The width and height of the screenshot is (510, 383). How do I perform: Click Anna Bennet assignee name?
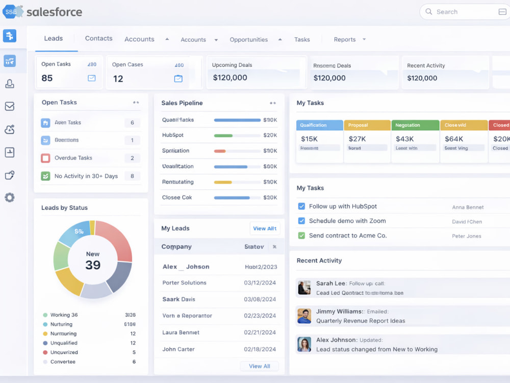point(468,207)
